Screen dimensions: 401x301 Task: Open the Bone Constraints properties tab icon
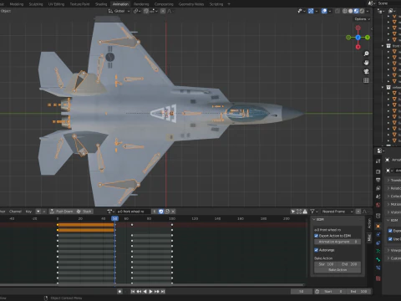[378, 268]
